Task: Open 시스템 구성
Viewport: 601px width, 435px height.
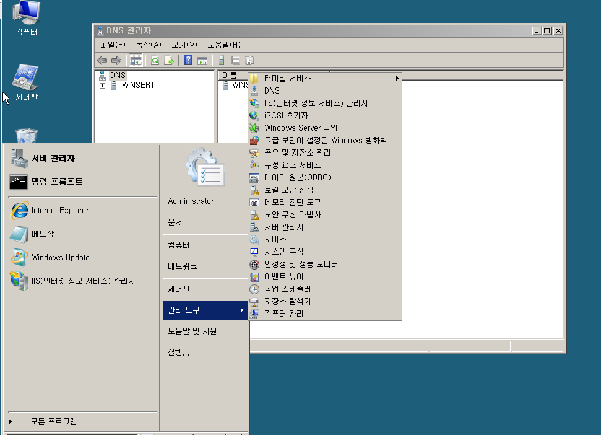Action: [x=325, y=252]
